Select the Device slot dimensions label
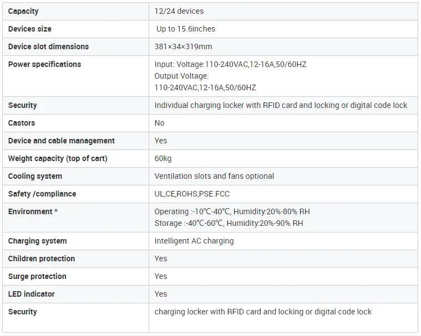The height and width of the screenshot is (336, 421). click(48, 46)
